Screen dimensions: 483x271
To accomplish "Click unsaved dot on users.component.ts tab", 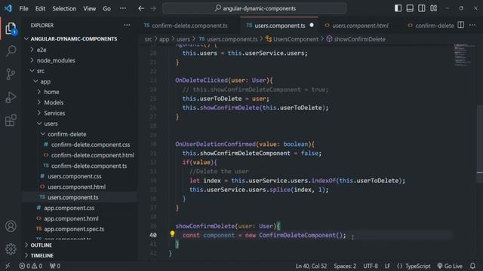I will tap(312, 25).
